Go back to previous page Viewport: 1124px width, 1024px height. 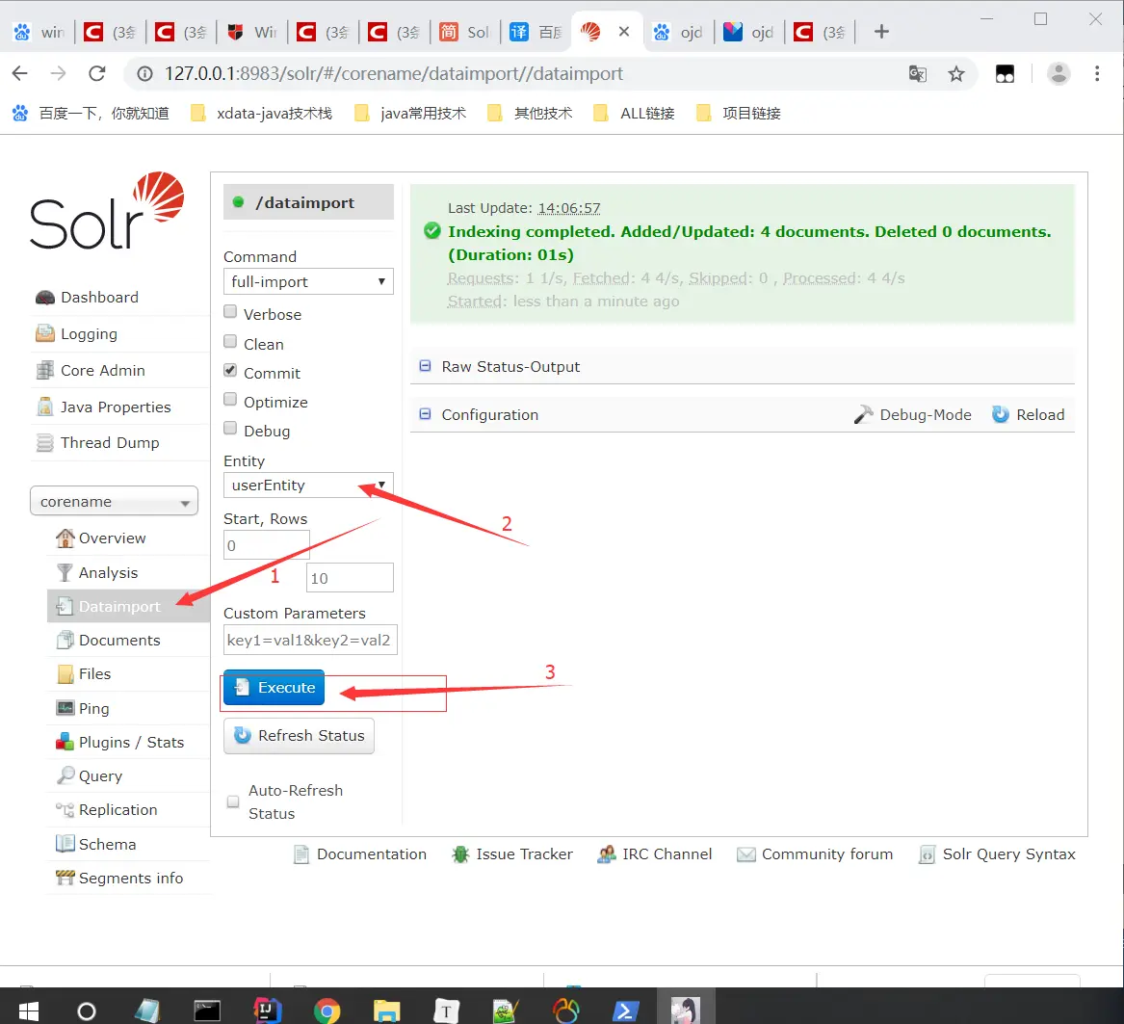(x=20, y=73)
